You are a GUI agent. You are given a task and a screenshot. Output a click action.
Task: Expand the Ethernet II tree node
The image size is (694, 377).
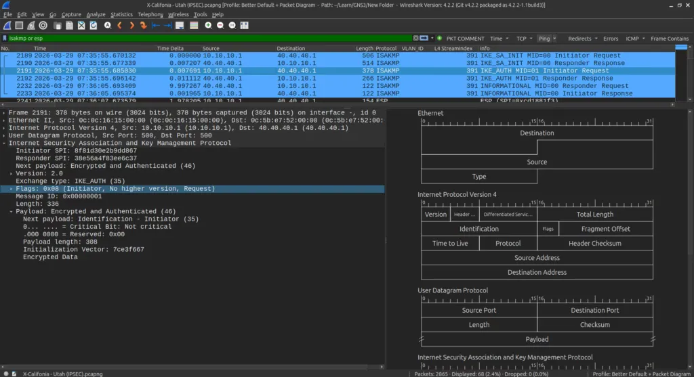click(4, 120)
